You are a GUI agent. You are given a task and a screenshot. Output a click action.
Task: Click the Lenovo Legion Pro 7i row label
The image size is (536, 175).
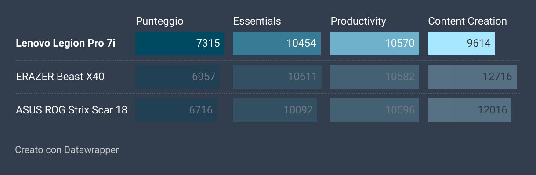(69, 43)
